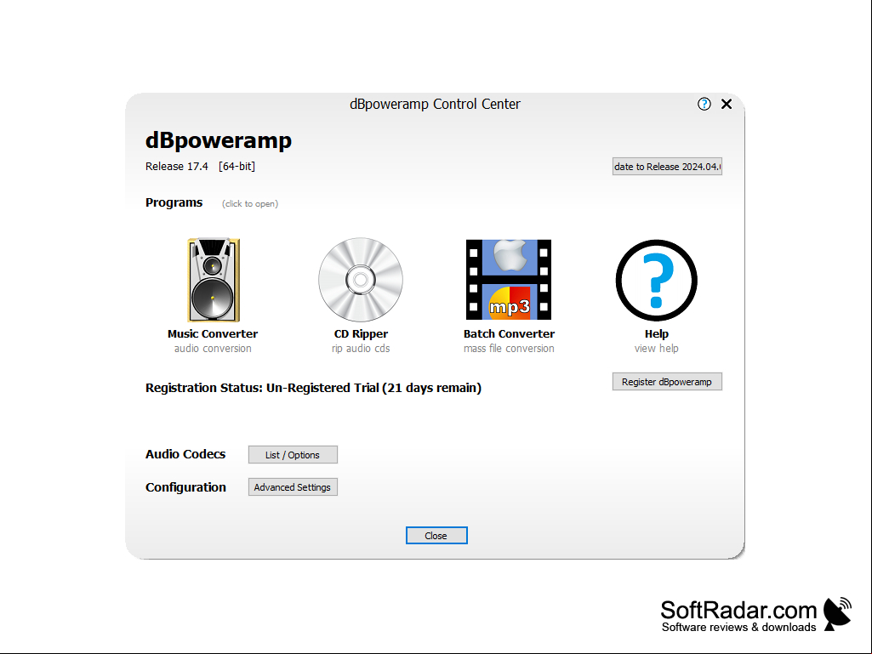The height and width of the screenshot is (654, 872).
Task: Close the Control Center with the X icon
Action: coord(727,104)
